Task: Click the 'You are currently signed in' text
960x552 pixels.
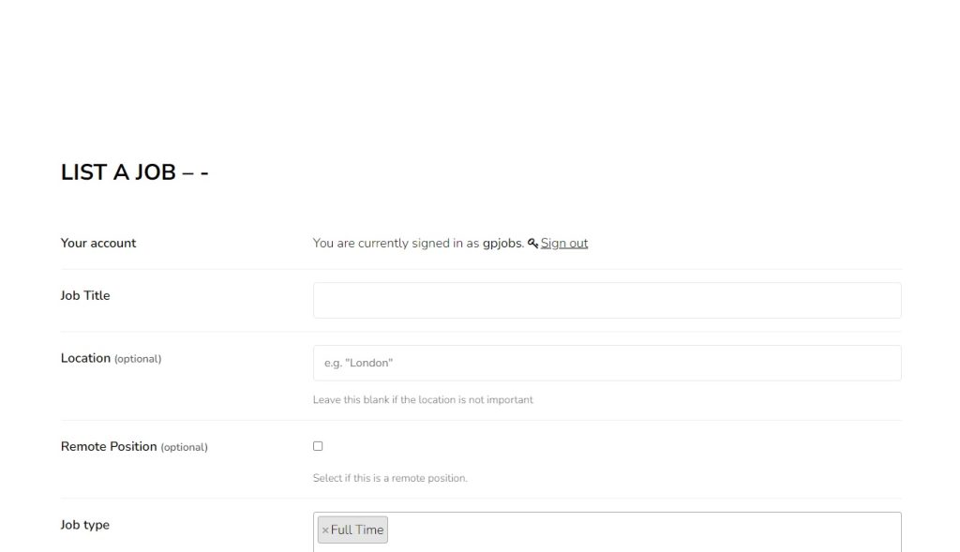Action: [x=396, y=244]
